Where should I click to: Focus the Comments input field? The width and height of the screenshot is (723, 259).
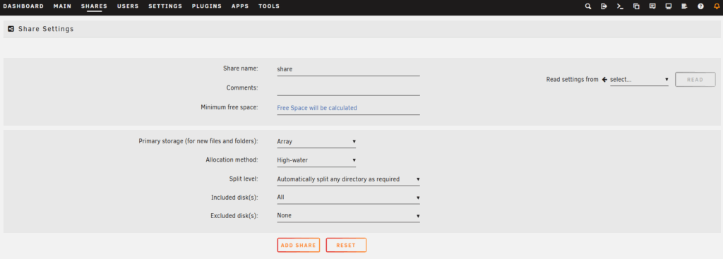pyautogui.click(x=348, y=88)
